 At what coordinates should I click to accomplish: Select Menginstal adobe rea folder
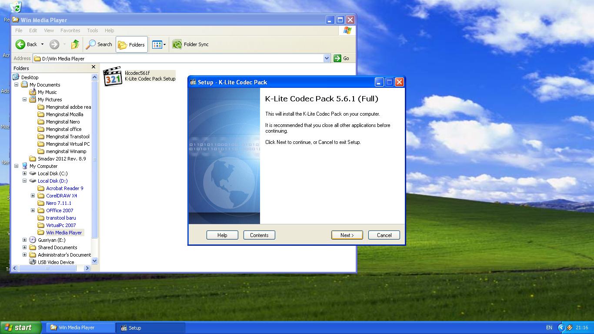68,107
